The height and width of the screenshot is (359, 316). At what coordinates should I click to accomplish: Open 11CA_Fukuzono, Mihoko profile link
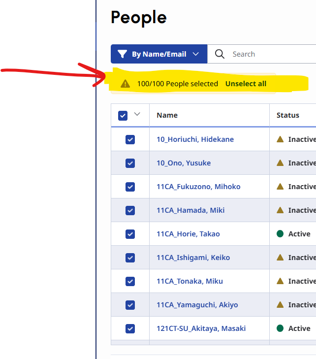click(198, 187)
